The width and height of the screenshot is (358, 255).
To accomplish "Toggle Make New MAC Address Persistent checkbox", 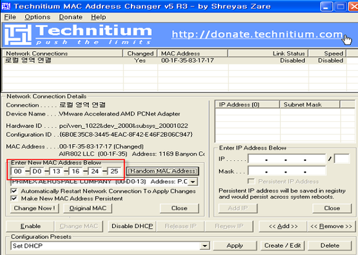I will (x=14, y=198).
